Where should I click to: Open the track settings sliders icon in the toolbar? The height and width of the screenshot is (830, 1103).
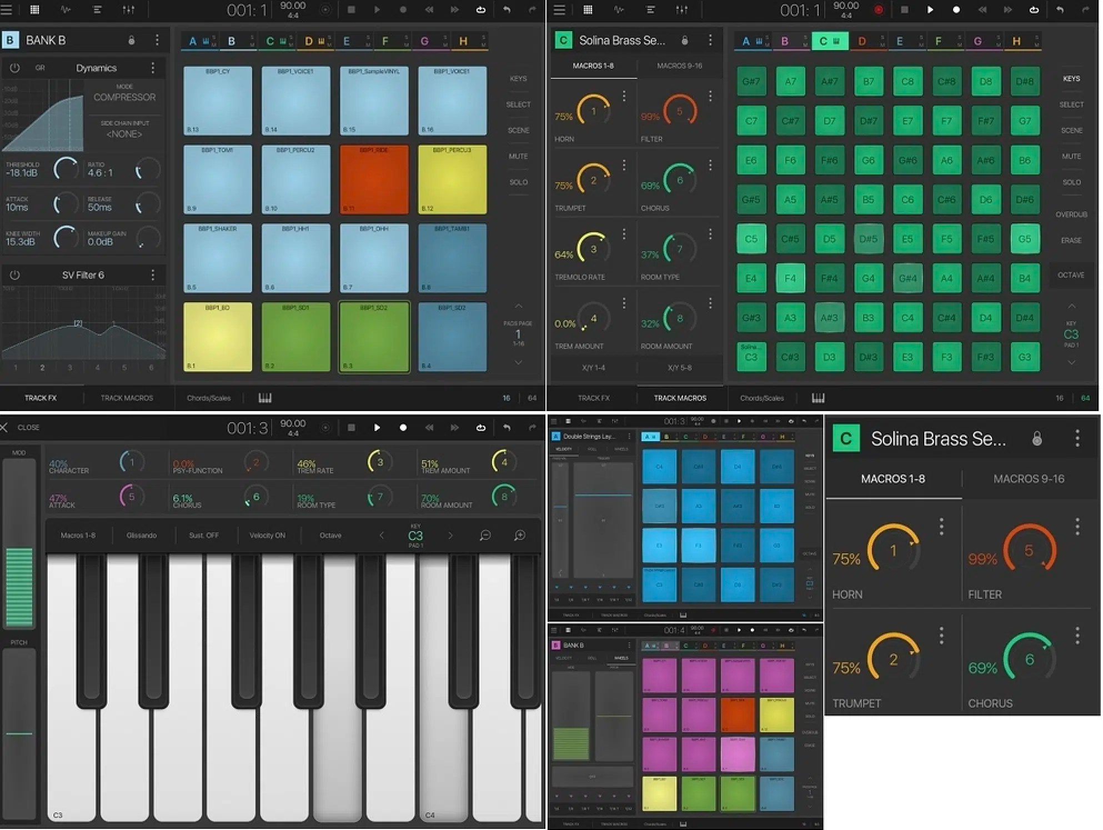tap(129, 9)
